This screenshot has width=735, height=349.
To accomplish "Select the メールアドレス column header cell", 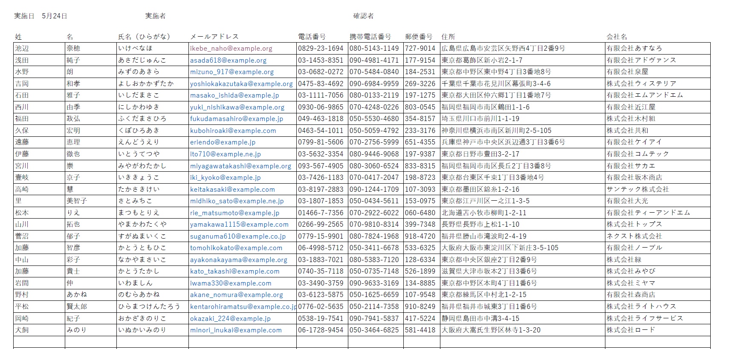I will click(x=214, y=37).
